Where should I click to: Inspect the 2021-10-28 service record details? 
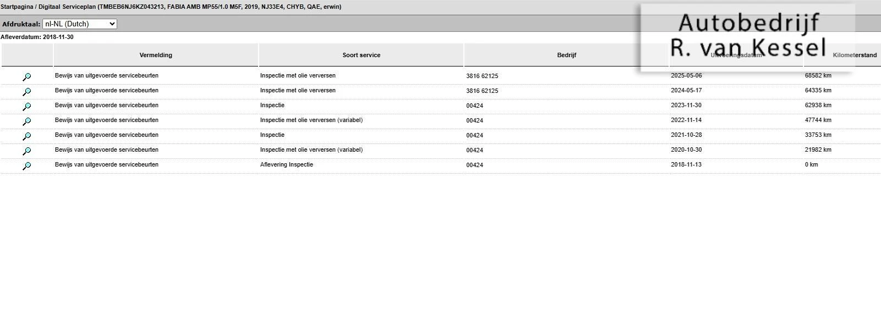pos(26,136)
